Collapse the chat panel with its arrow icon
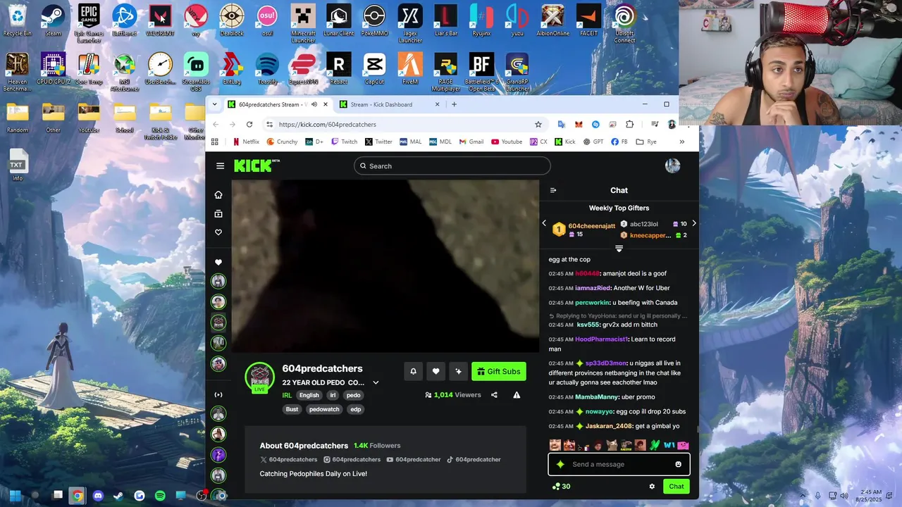 pos(553,190)
